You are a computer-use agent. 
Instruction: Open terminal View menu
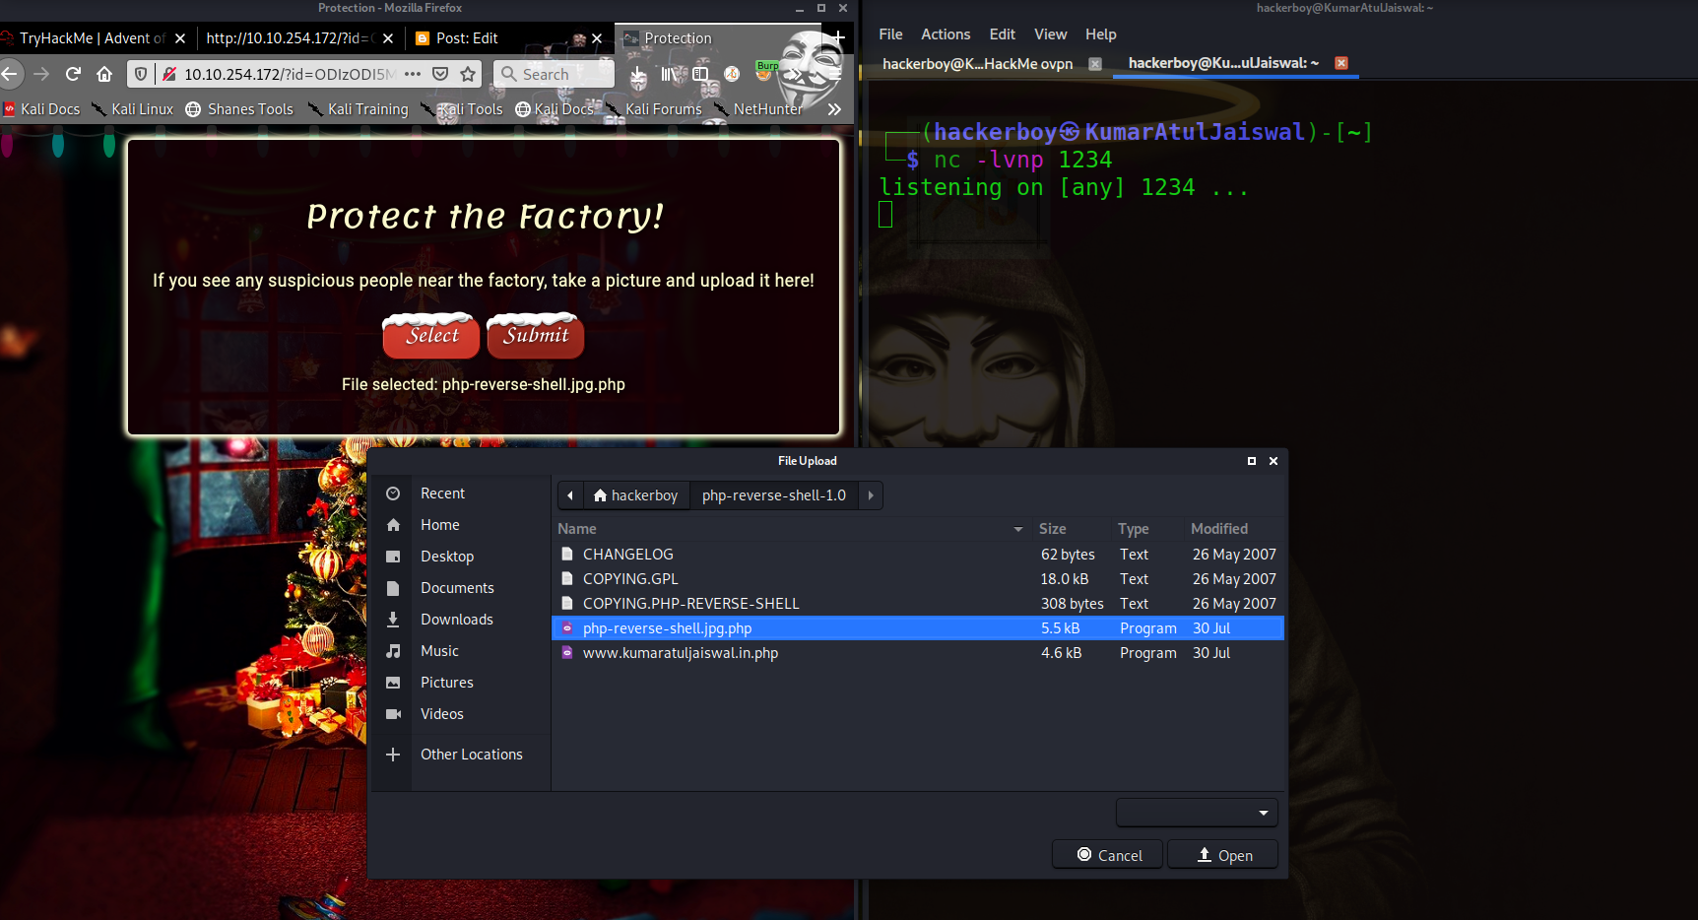pyautogui.click(x=1050, y=34)
